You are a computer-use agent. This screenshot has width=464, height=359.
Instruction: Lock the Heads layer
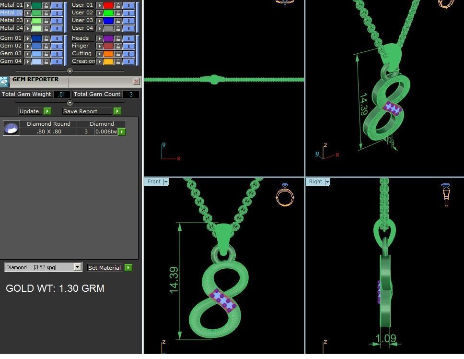click(118, 38)
